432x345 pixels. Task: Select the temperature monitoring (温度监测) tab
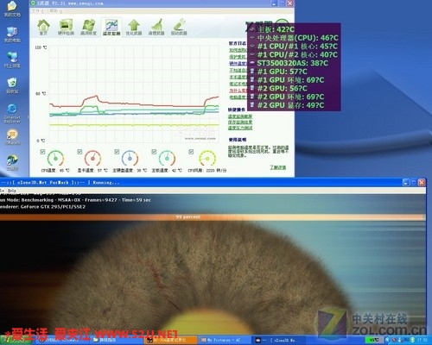(x=111, y=28)
